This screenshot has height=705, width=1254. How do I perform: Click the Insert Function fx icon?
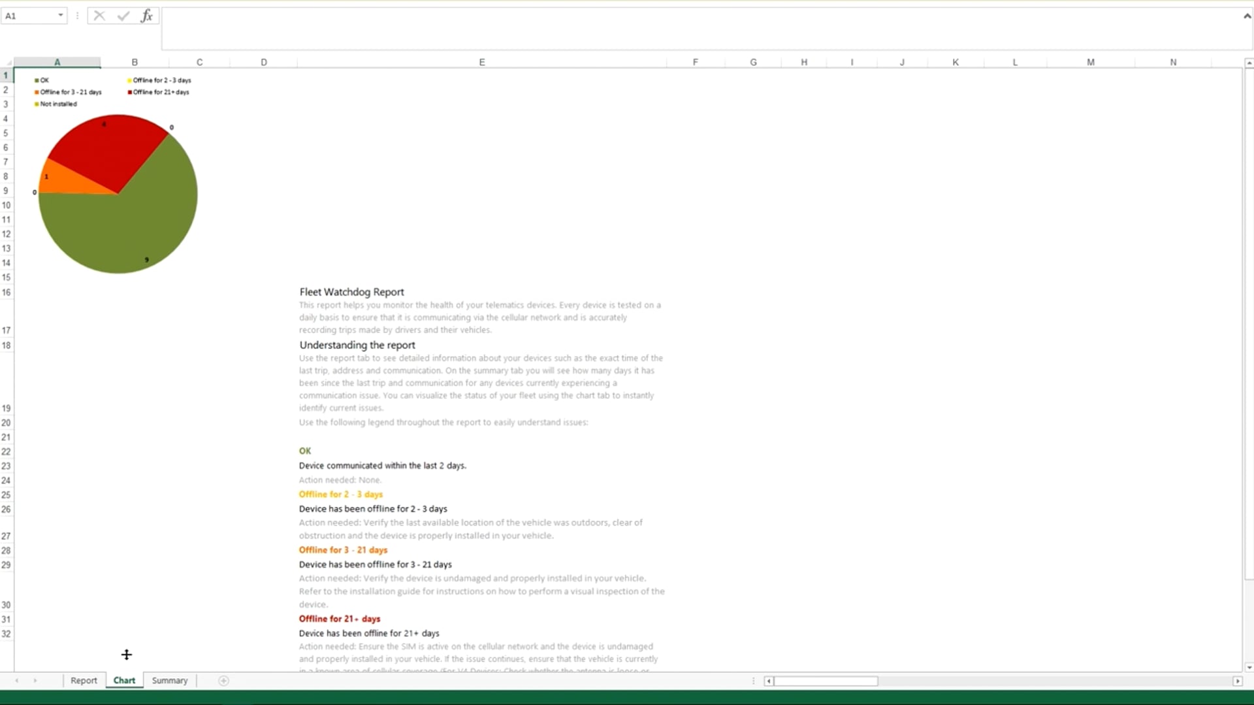point(147,16)
